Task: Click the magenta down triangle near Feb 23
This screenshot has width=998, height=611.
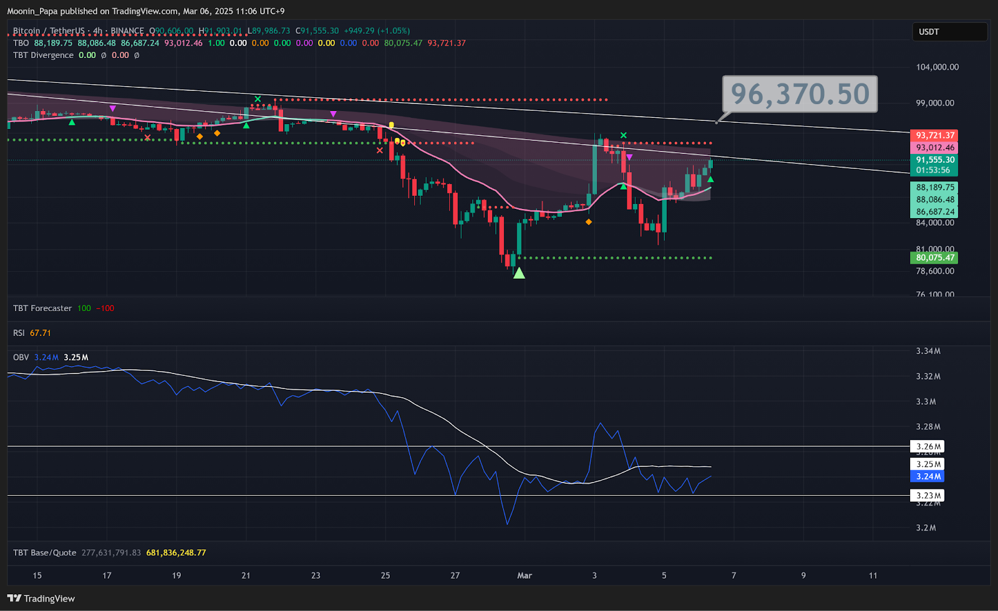Action: pyautogui.click(x=334, y=114)
